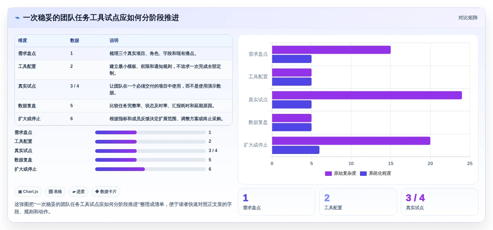Screen dimensions: 493x230
Task: Click the purple 工具配置 chart bar
Action: [x=292, y=72]
